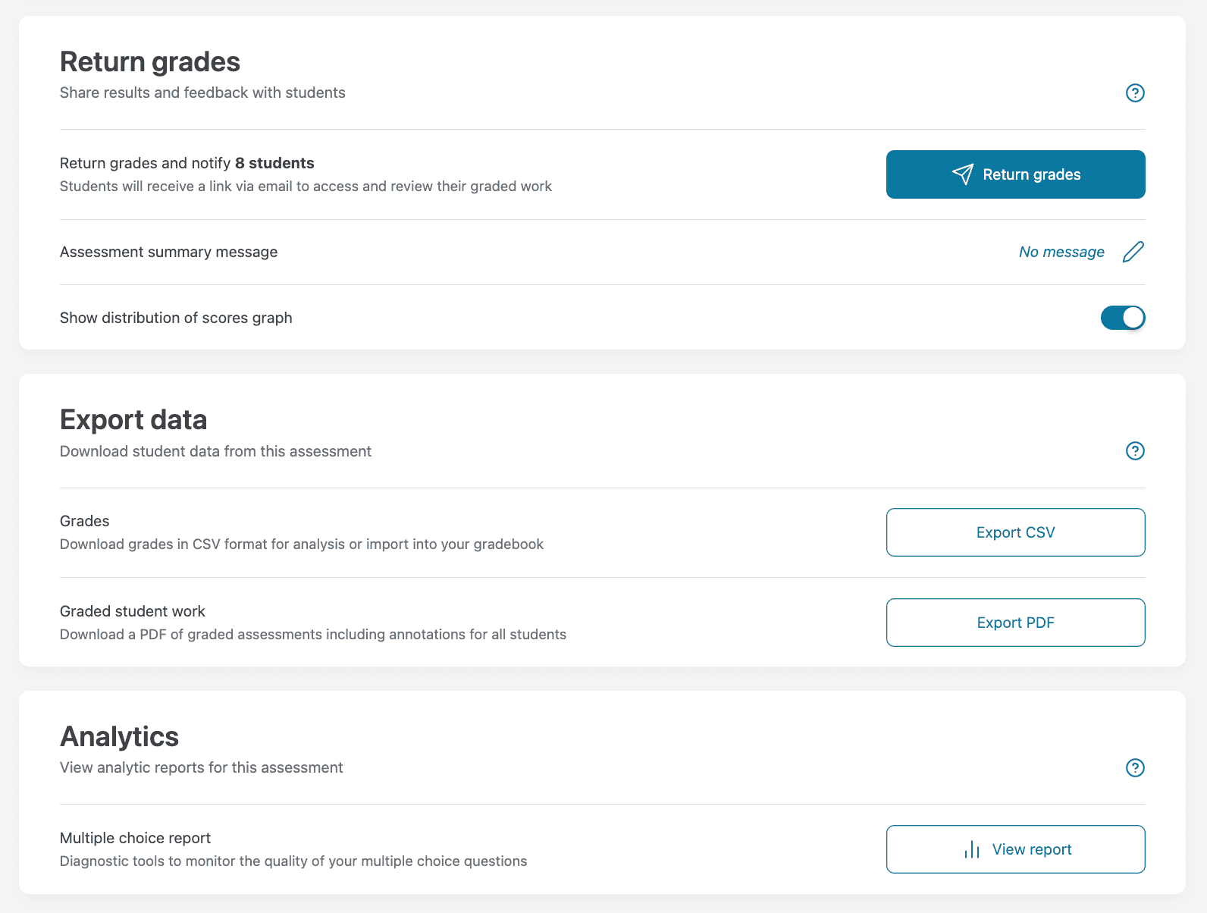Open help for the Analytics section
The width and height of the screenshot is (1207, 913).
pyautogui.click(x=1135, y=768)
